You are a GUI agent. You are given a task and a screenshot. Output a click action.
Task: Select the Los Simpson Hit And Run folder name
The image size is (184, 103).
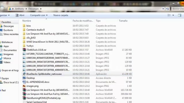[x=48, y=34]
